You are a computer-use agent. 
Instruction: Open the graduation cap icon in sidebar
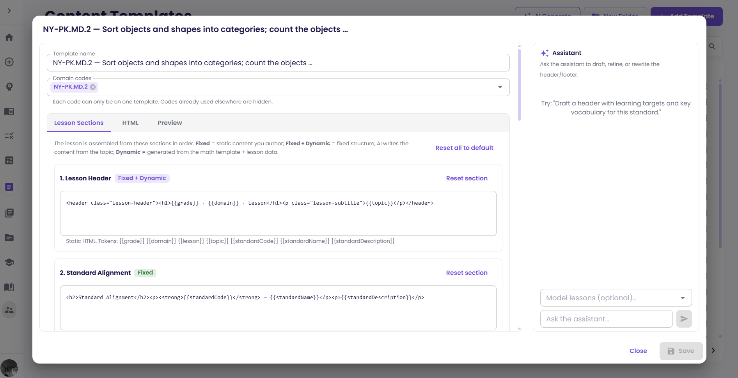9,262
